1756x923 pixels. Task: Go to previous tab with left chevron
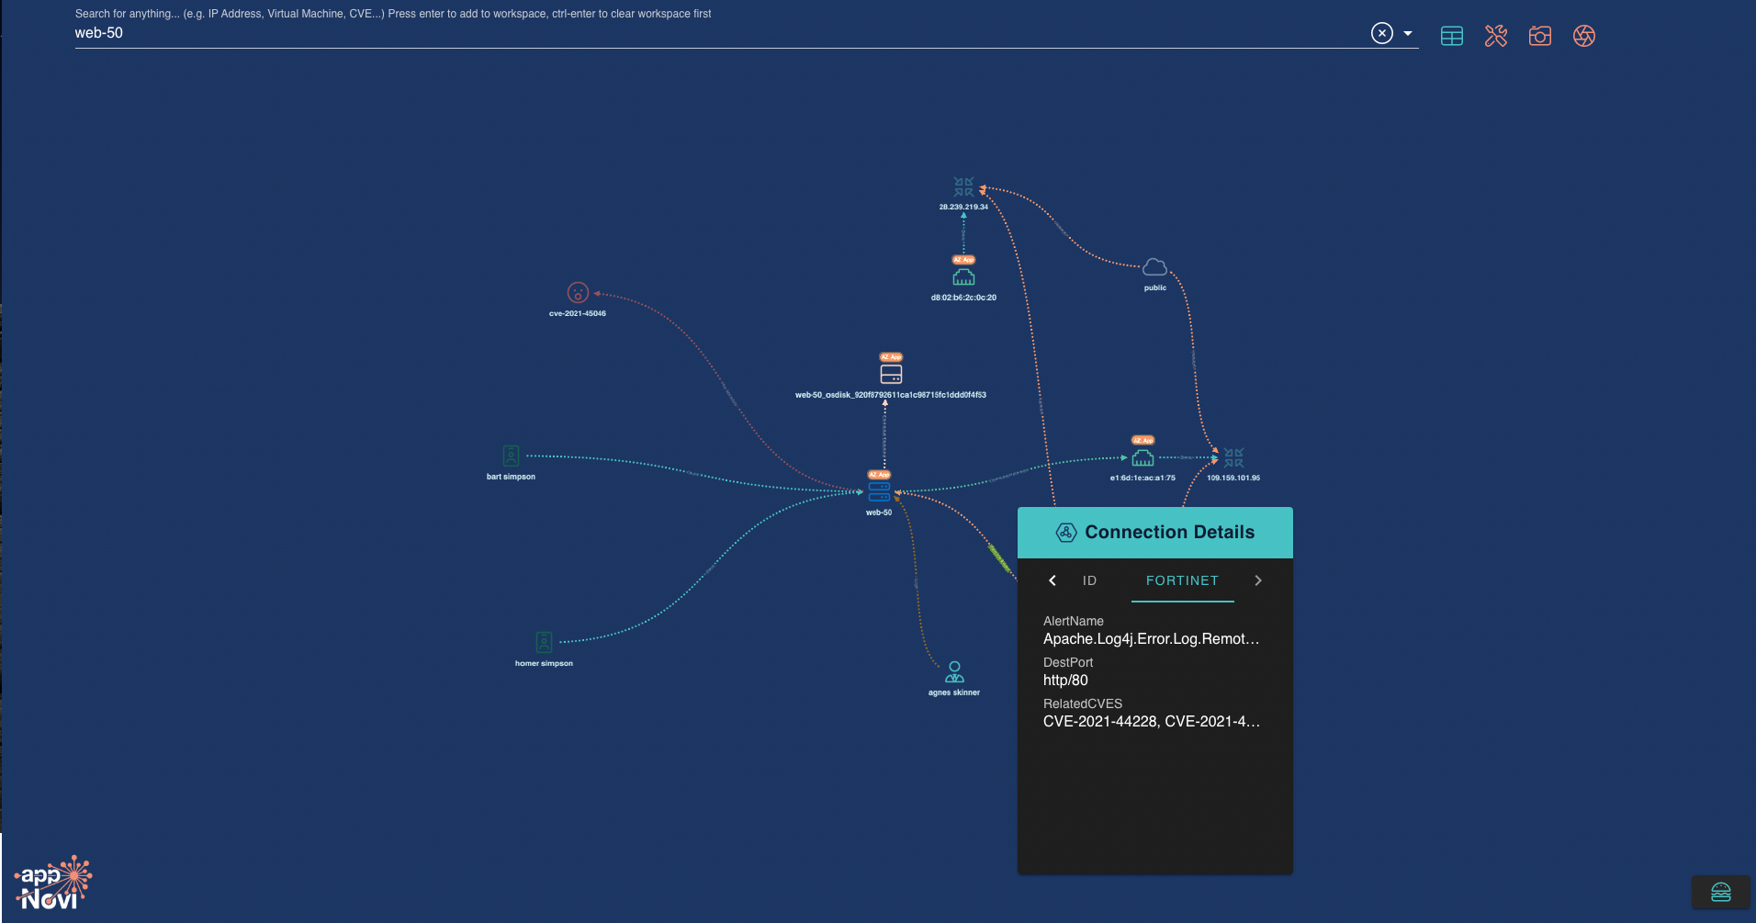point(1052,580)
